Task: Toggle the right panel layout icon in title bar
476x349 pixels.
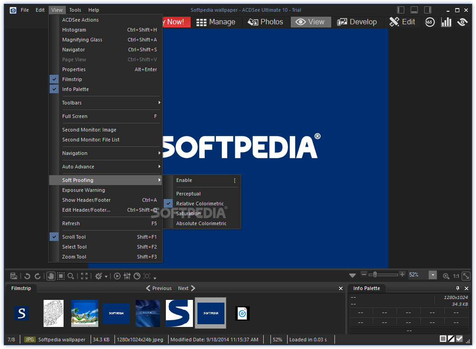Action: [x=428, y=10]
